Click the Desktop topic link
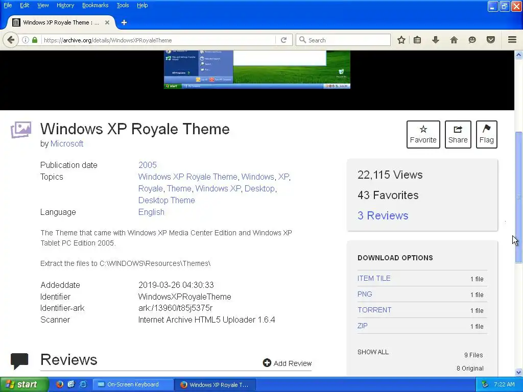Screen dimensions: 523x392 (x=259, y=189)
